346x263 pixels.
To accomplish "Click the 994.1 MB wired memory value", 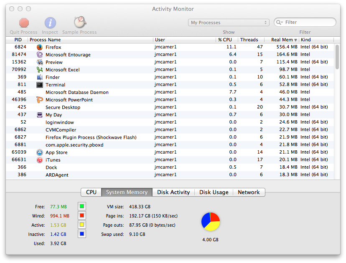I will click(x=60, y=216).
